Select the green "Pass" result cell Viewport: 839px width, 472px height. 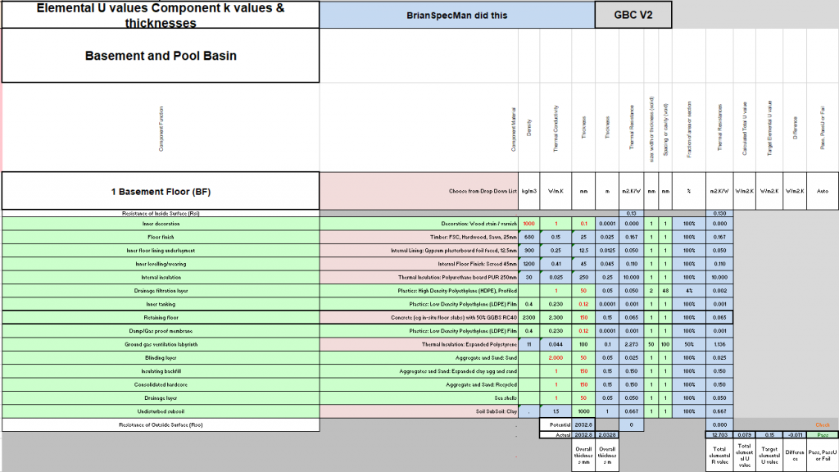[823, 435]
